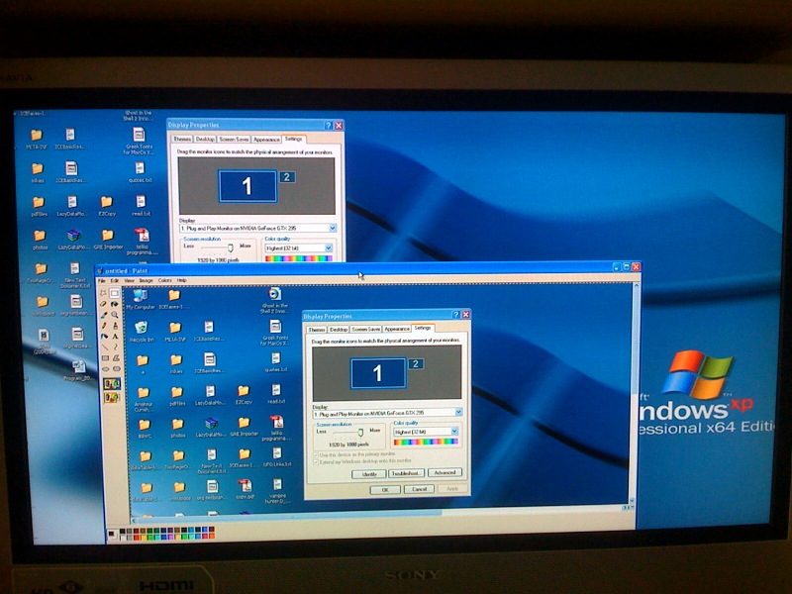Choose the Polygon tool in Paint
Viewport: 792px width, 594px height.
(x=116, y=358)
